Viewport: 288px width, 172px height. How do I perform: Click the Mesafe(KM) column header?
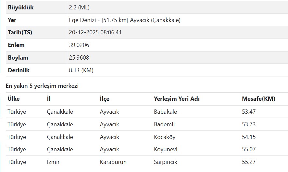(258, 99)
